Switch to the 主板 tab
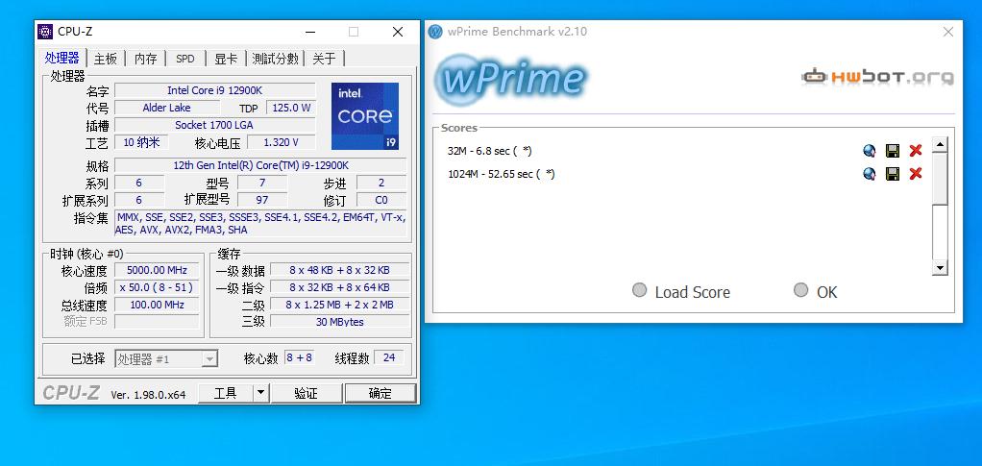The height and width of the screenshot is (466, 982). click(x=106, y=59)
